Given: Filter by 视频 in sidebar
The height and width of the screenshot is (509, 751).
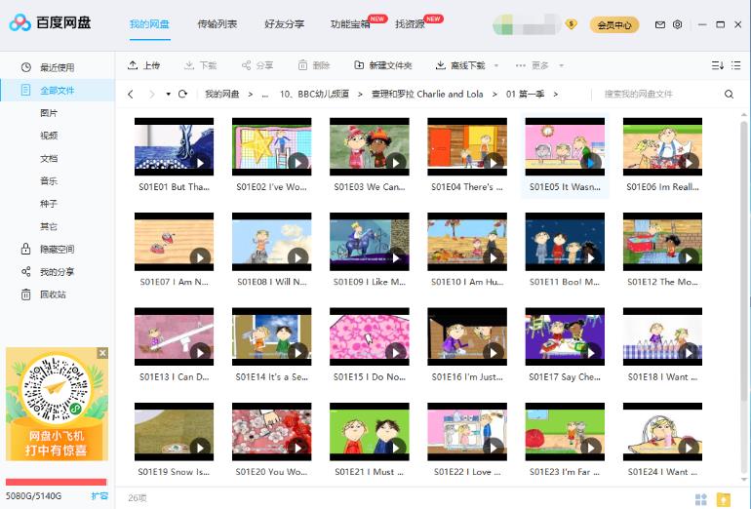Looking at the screenshot, I should point(49,136).
